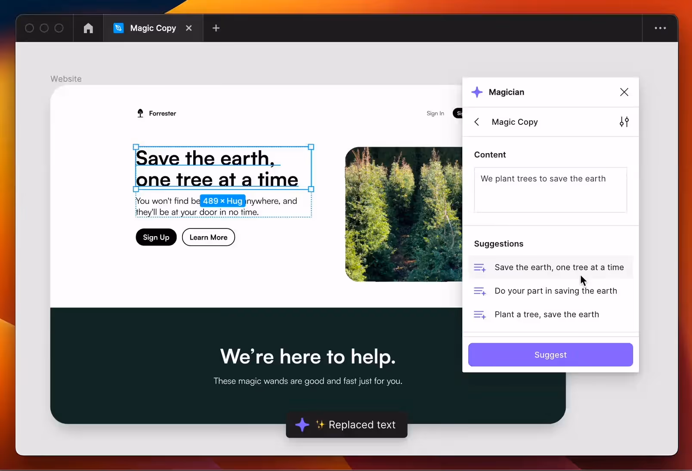This screenshot has width=692, height=471.
Task: Apply suggestion 'Save the earth, one tree at a time'
Action: coord(550,268)
